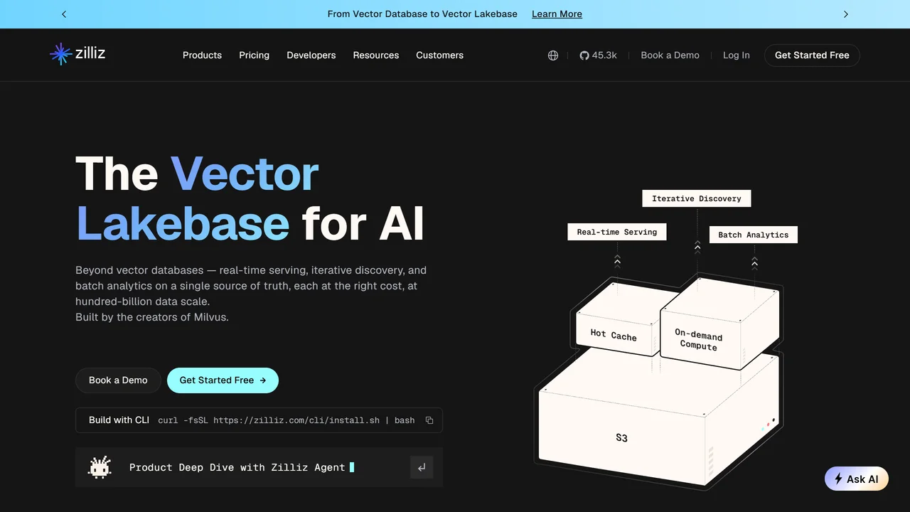
Task: Click the banner text about Vector Lakebase
Action: [x=422, y=14]
